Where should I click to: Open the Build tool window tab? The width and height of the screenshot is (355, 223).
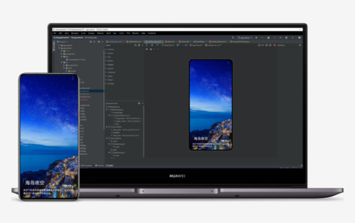[110, 166]
